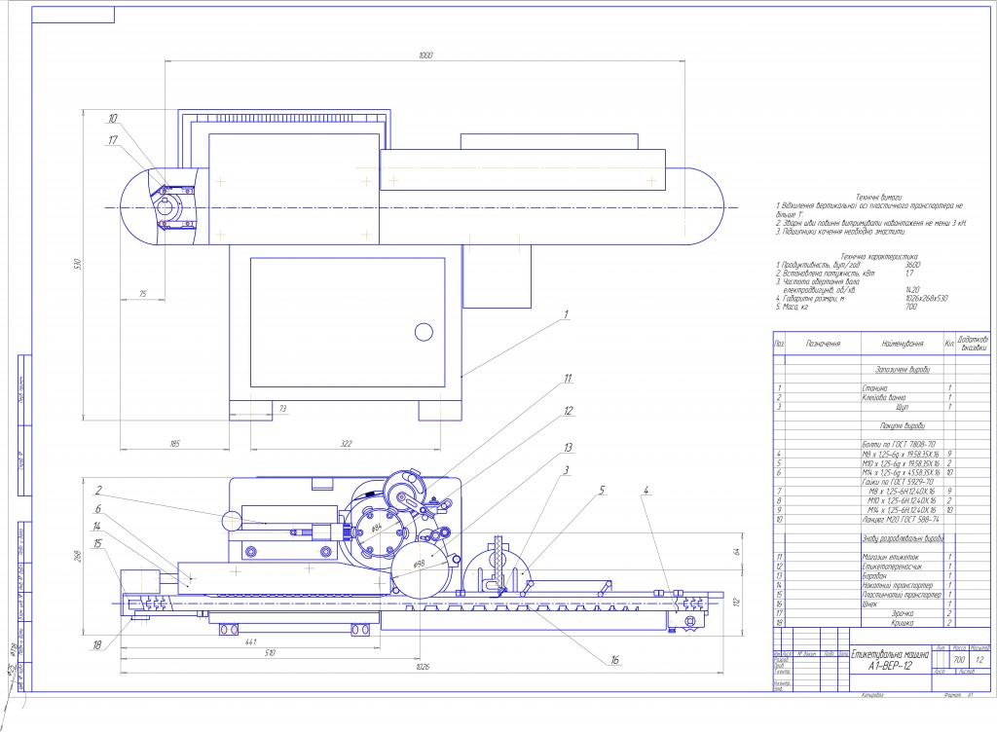This screenshot has width=997, height=732.
Task: Click the 1000 length dimension at top
Action: coord(425,55)
